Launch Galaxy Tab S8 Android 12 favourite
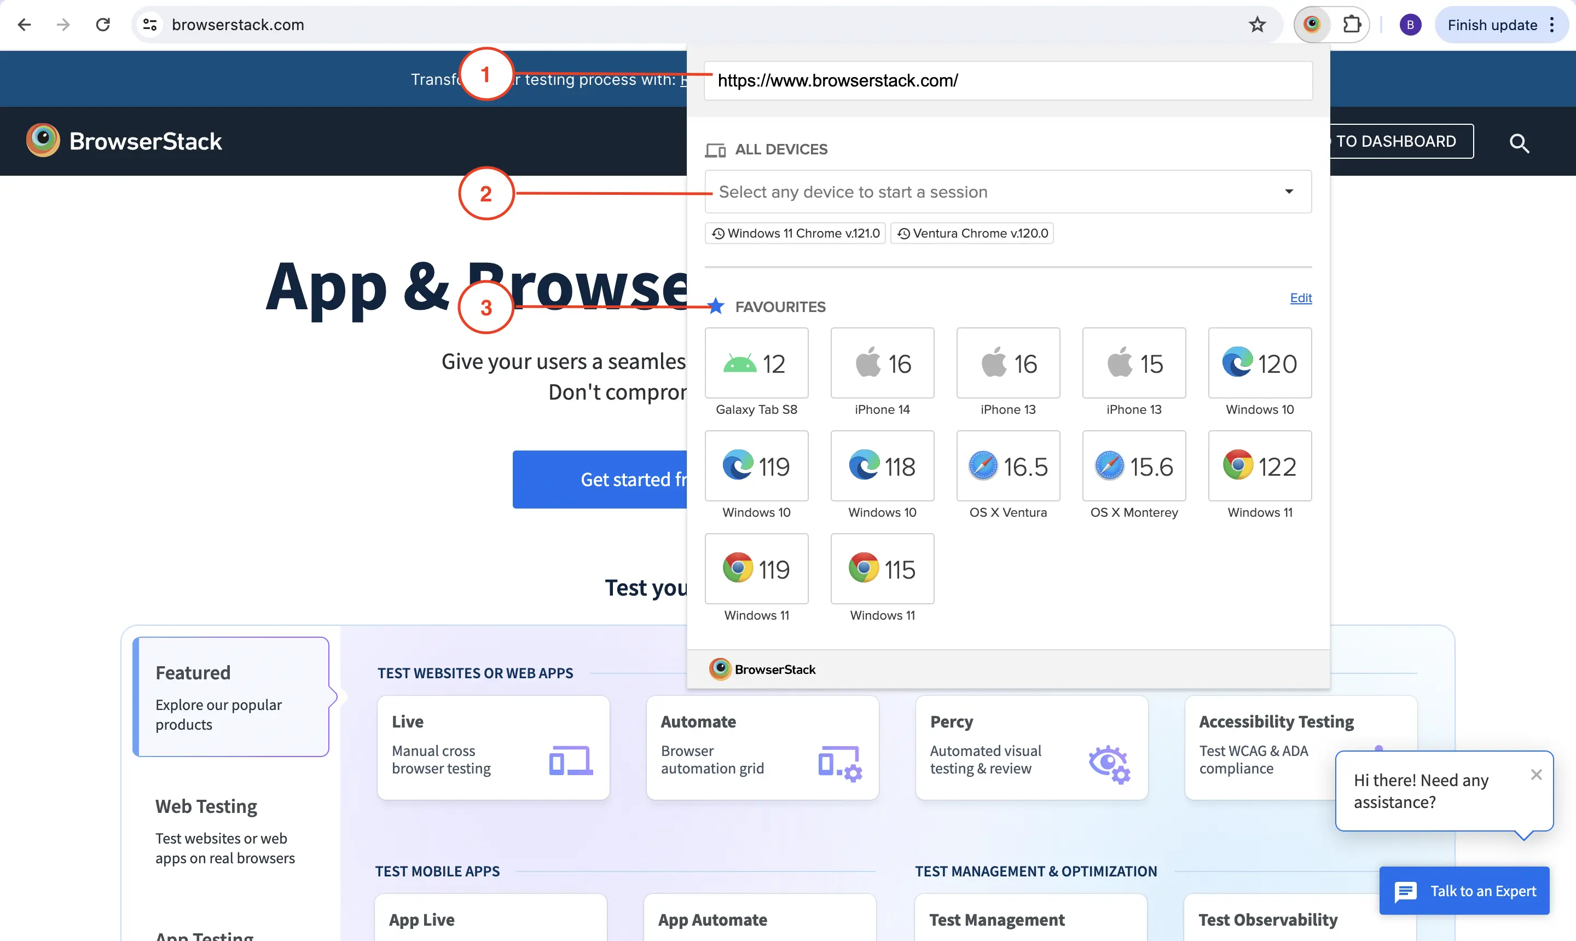Image resolution: width=1576 pixels, height=941 pixels. pyautogui.click(x=756, y=363)
